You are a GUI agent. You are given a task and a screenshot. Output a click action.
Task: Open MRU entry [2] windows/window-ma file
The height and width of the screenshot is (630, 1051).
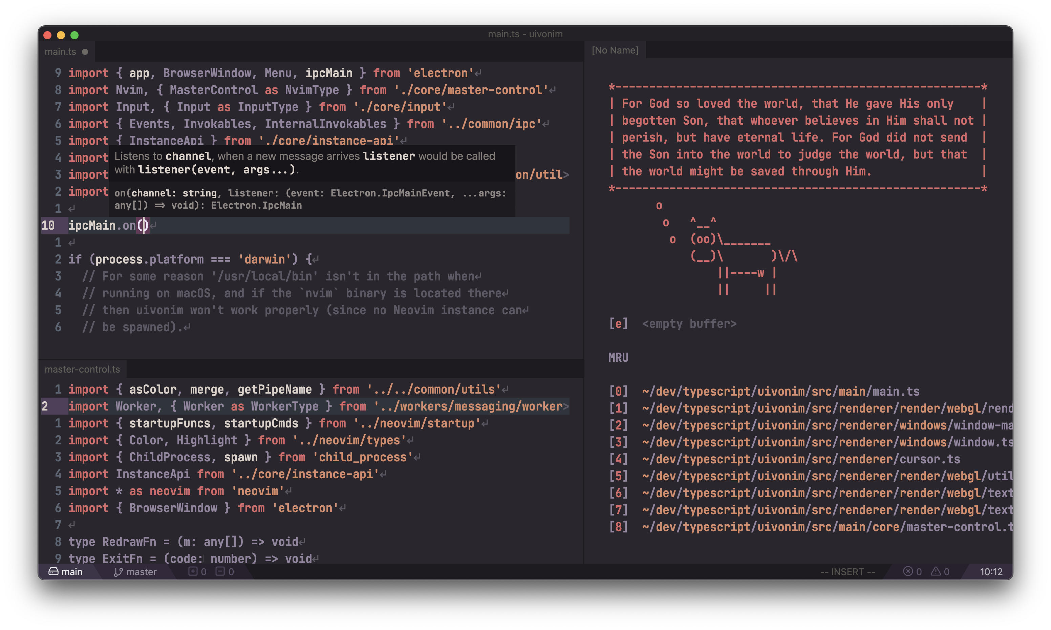coord(810,425)
